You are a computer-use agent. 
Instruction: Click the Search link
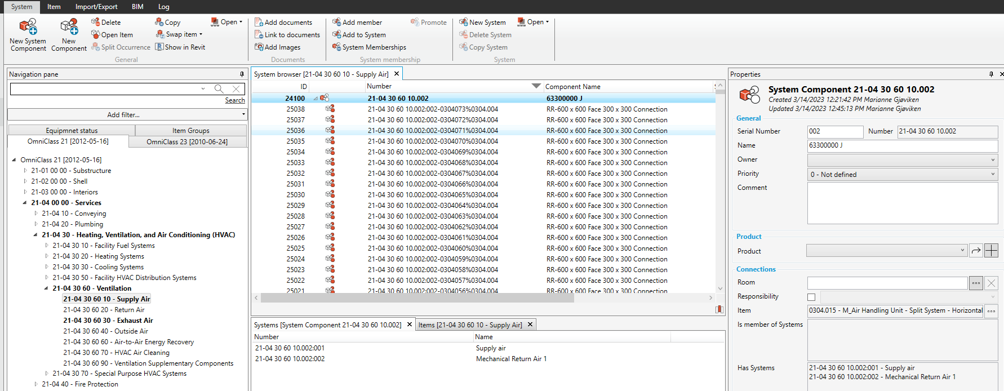pos(235,100)
